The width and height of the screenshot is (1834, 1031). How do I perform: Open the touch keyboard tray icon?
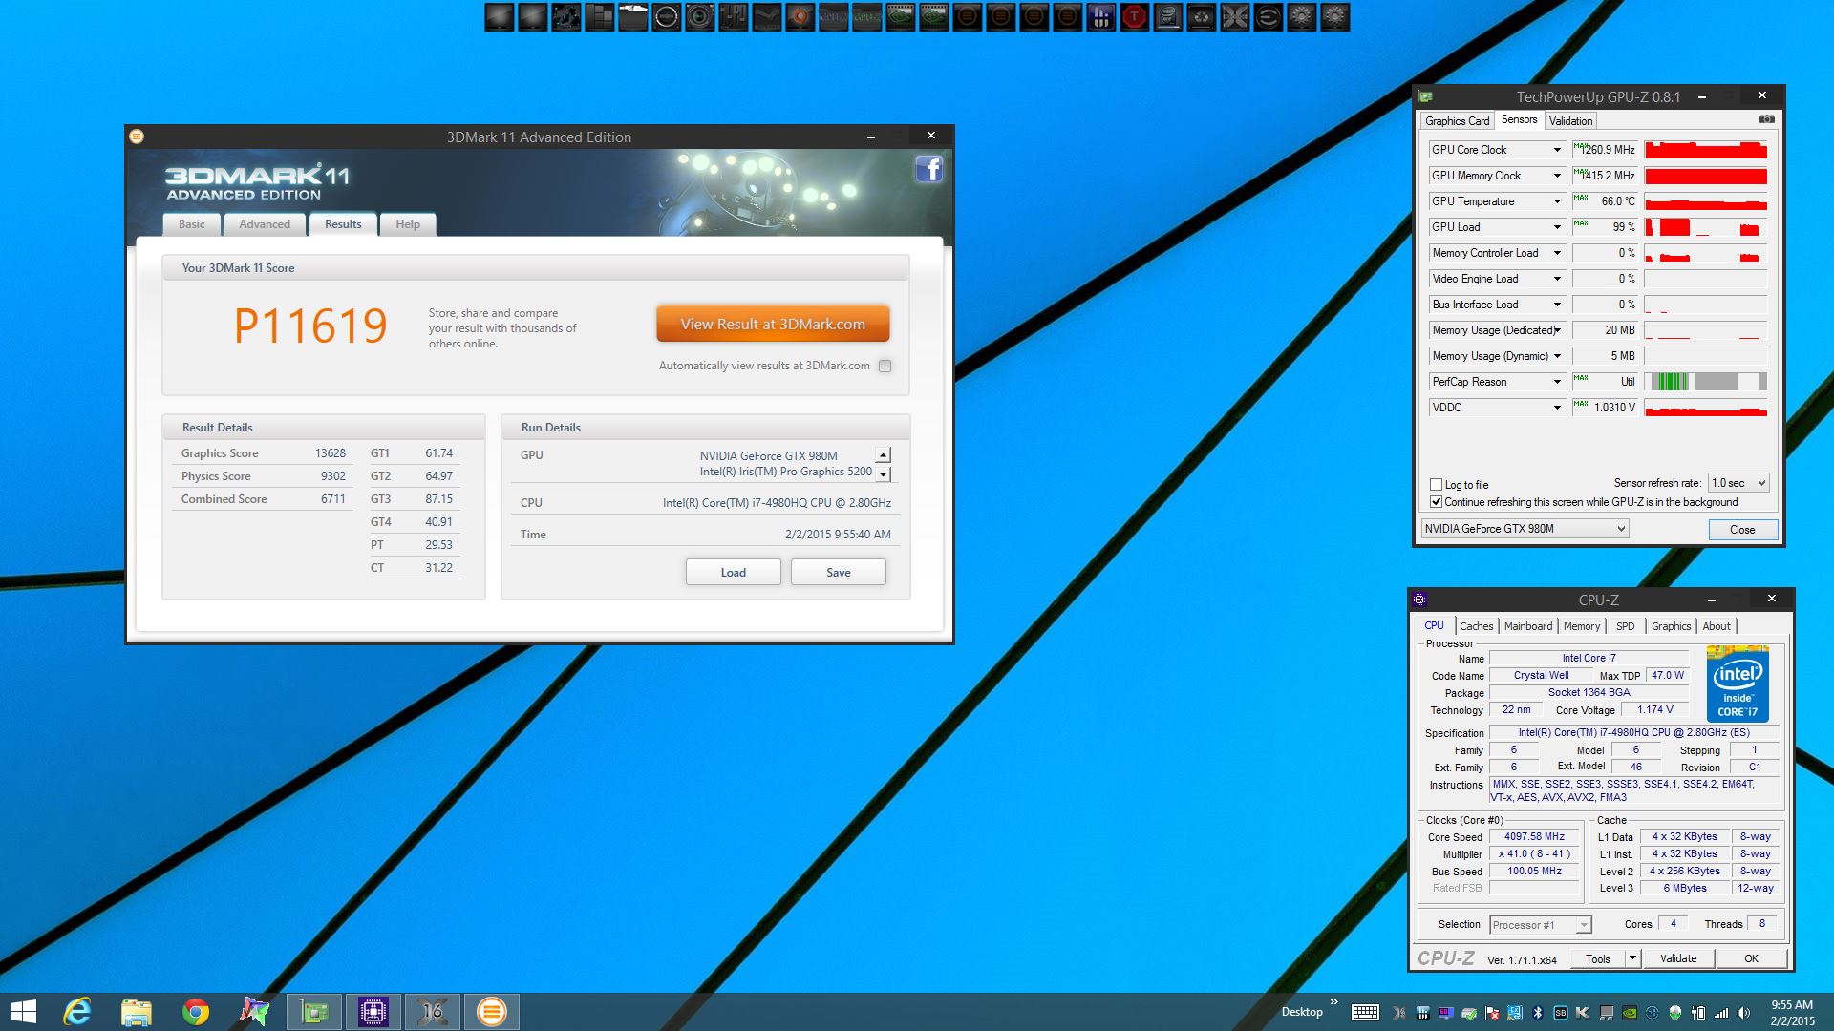(1365, 1013)
